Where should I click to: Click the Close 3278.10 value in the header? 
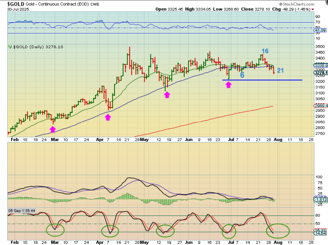[x=255, y=9]
